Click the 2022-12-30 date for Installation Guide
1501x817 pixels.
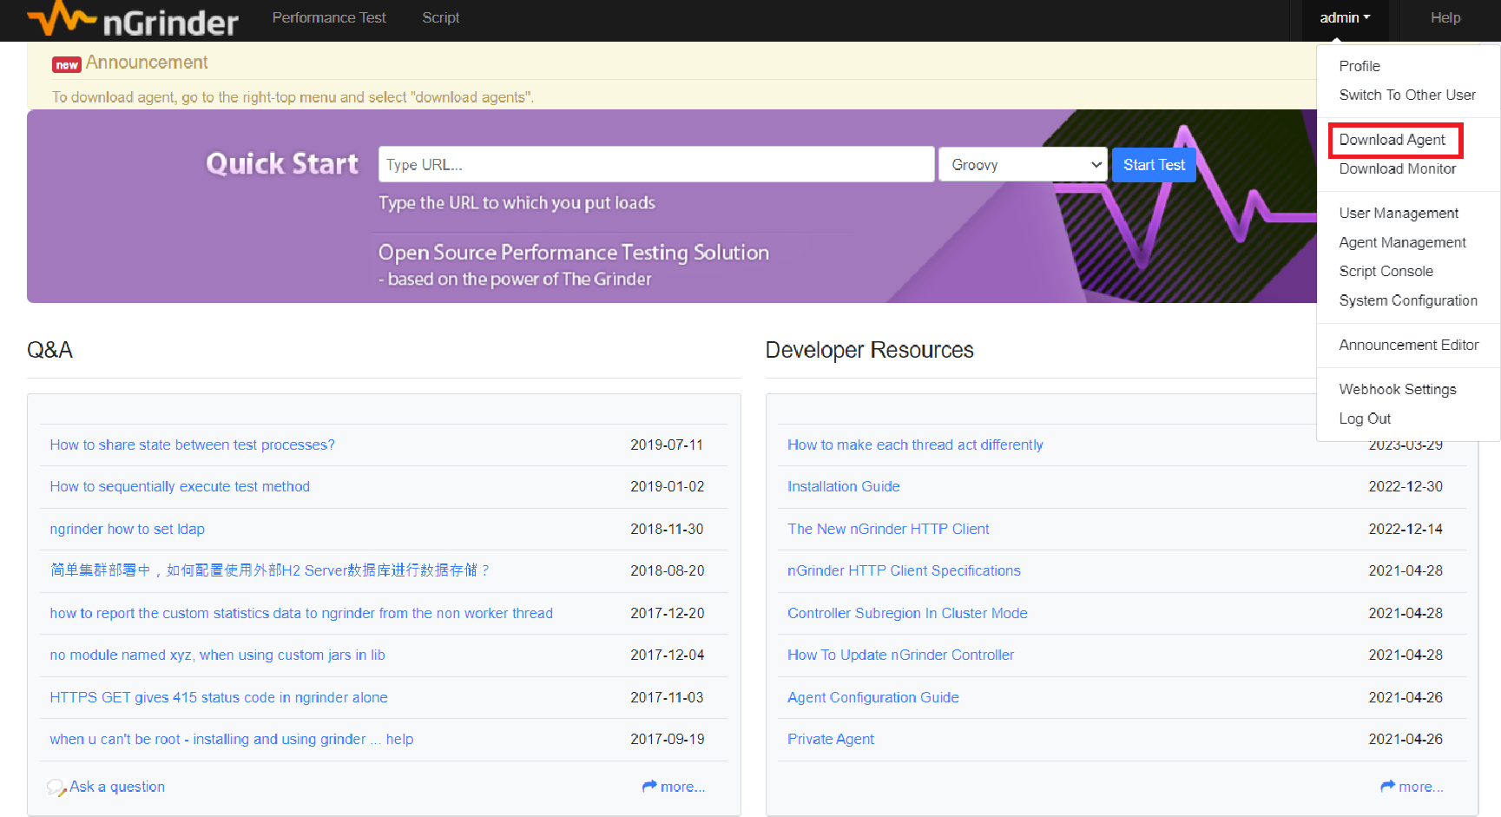[x=1406, y=486]
